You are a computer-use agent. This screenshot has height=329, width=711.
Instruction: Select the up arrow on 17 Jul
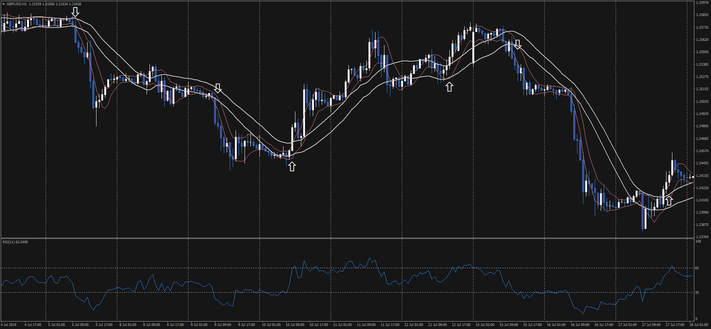click(x=669, y=201)
